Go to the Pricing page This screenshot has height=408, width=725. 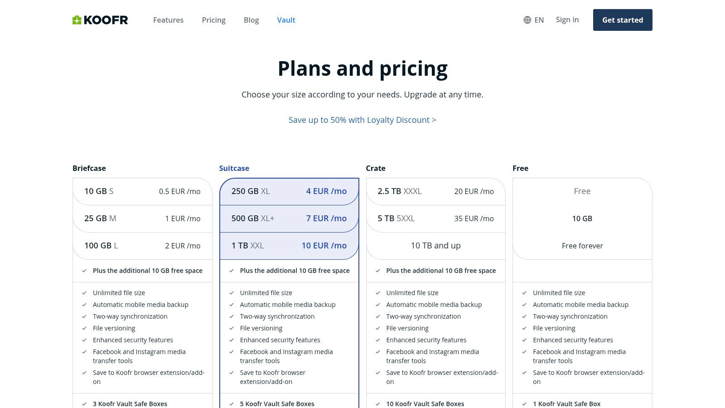tap(213, 20)
